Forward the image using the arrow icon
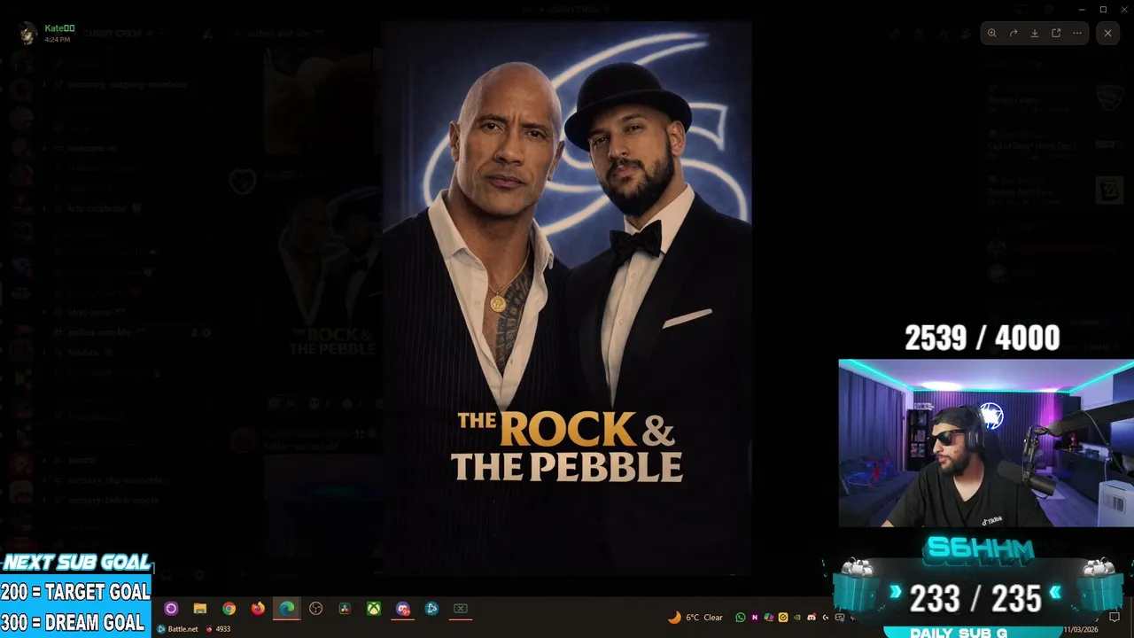 [1014, 33]
